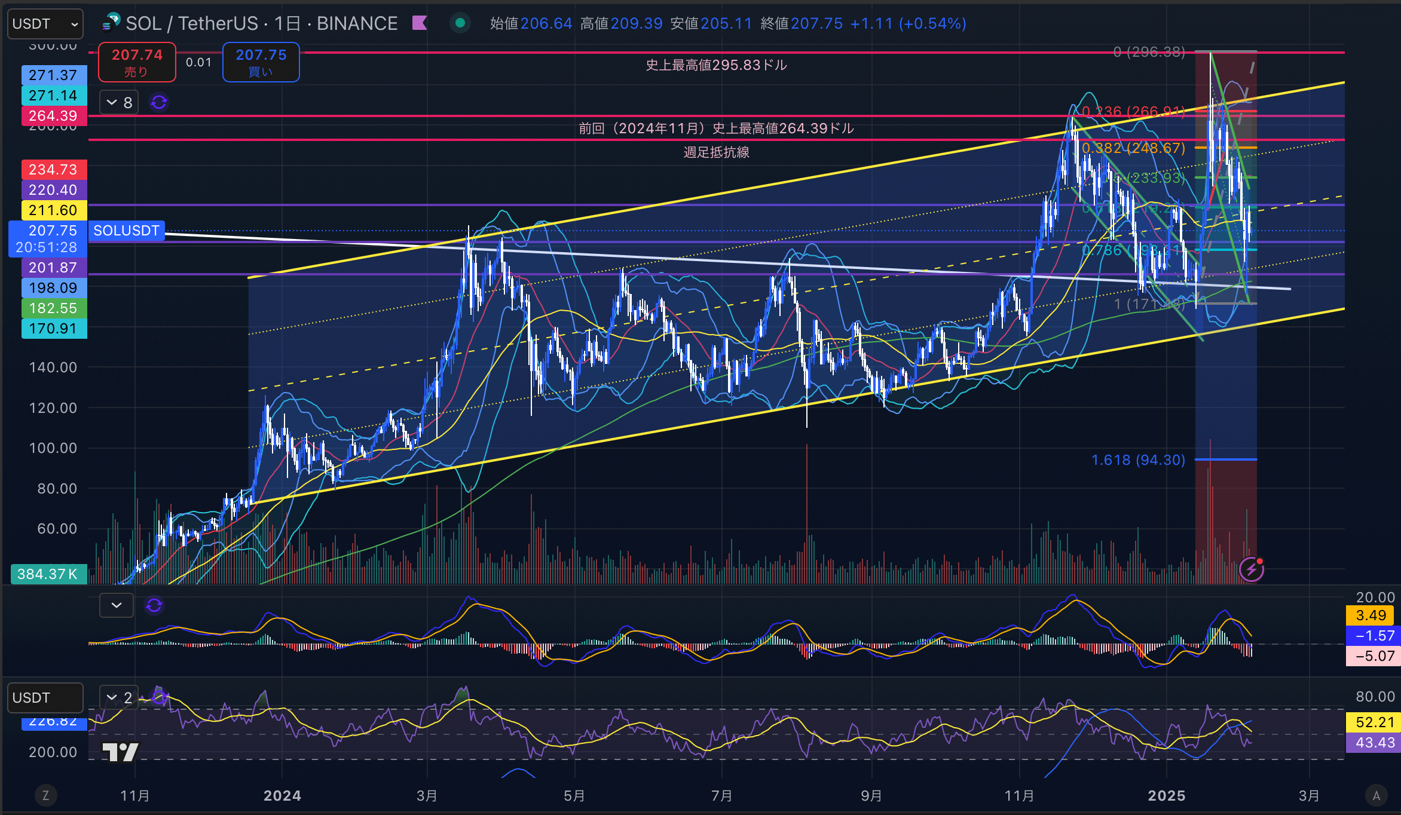Click the green market status dot
The width and height of the screenshot is (1401, 815).
[x=460, y=23]
